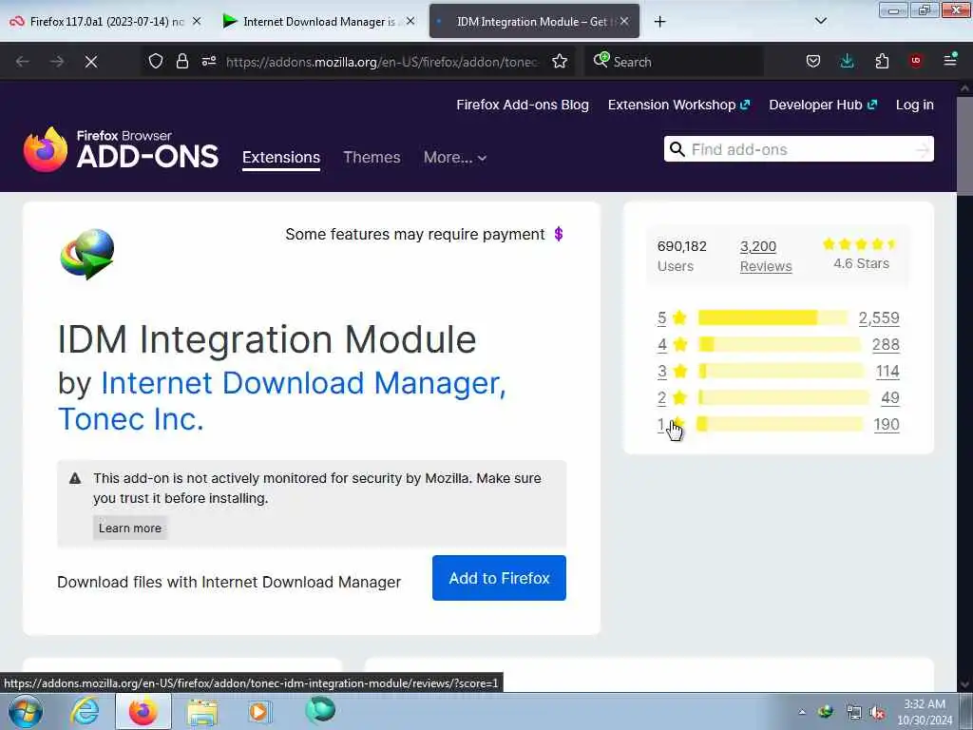
Task: Click the teal globe app taskbar icon
Action: [320, 710]
